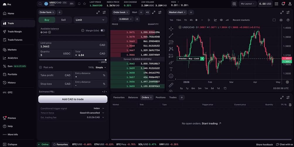Click Share feedback link
The height and width of the screenshot is (147, 294).
point(264,144)
